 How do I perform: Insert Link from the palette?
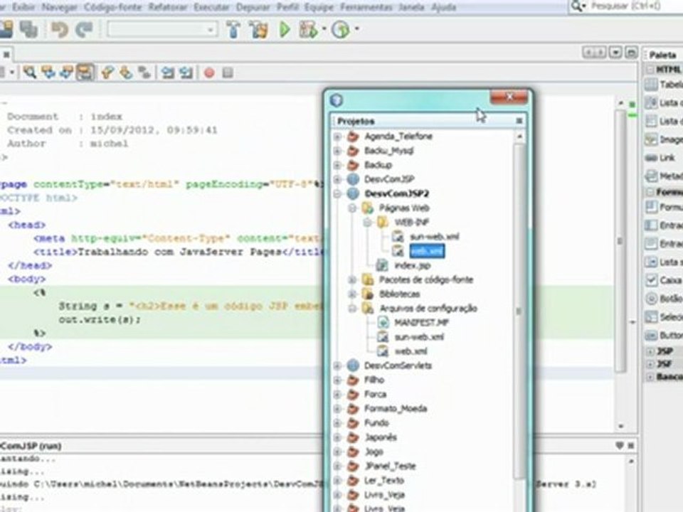[x=660, y=158]
